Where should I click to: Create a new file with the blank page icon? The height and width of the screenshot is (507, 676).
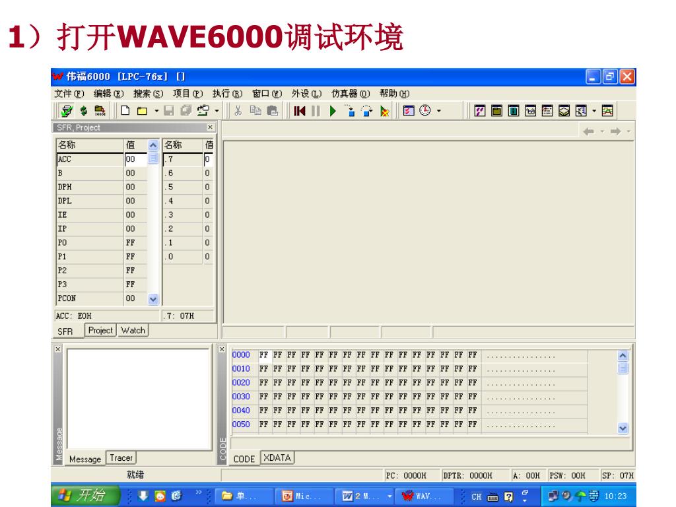(125, 111)
